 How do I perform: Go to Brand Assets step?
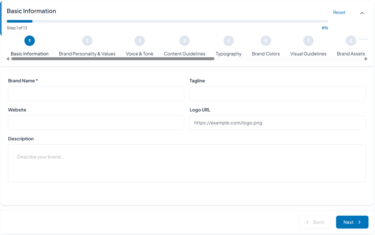[x=351, y=54]
